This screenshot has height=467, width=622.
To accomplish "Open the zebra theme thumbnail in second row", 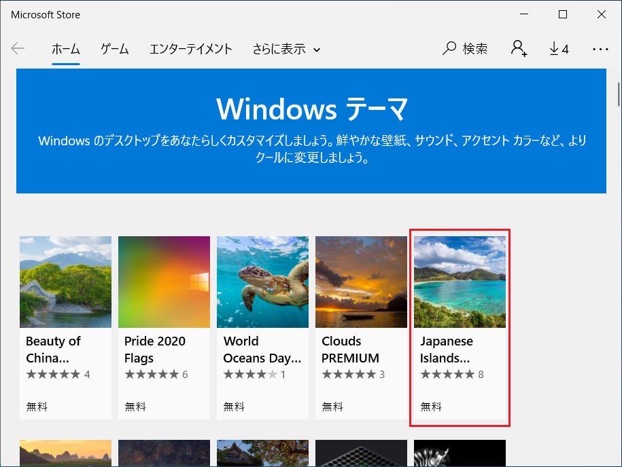I will tap(460, 453).
